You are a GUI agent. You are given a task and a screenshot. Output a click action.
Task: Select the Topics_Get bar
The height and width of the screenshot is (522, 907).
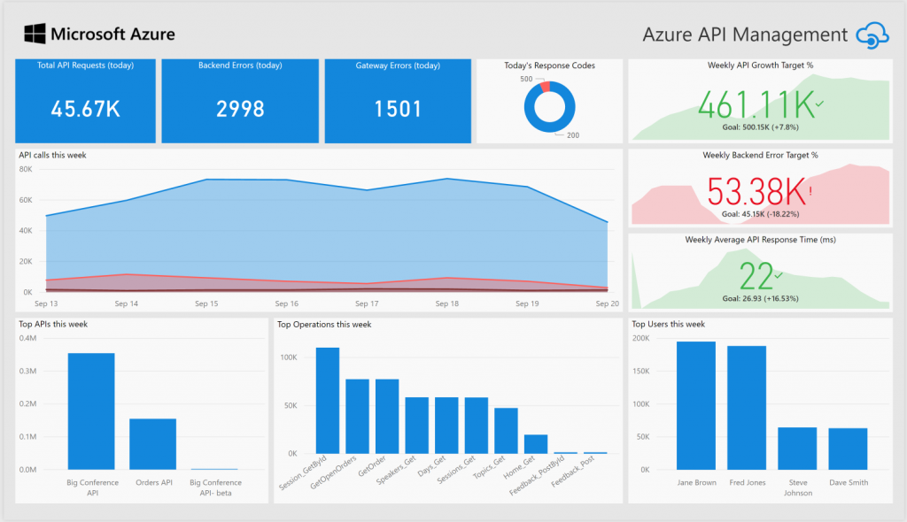[x=506, y=431]
